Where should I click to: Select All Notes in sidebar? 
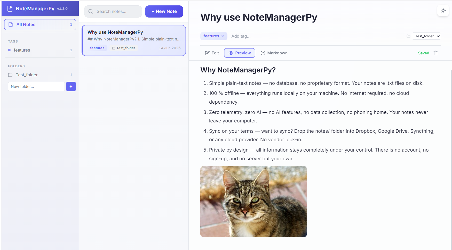click(x=40, y=24)
